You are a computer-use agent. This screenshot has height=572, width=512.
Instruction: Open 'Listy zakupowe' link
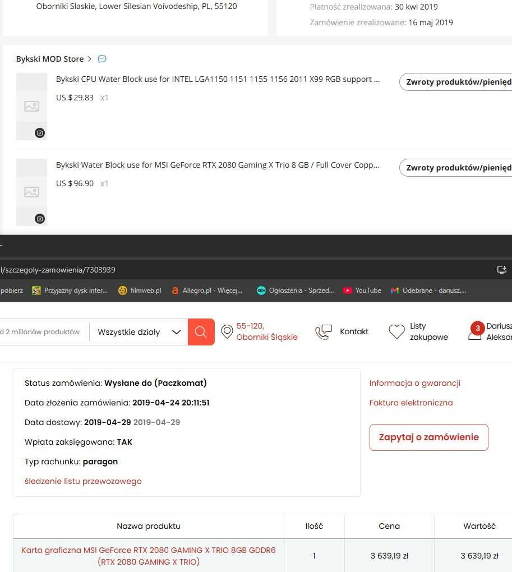click(429, 331)
